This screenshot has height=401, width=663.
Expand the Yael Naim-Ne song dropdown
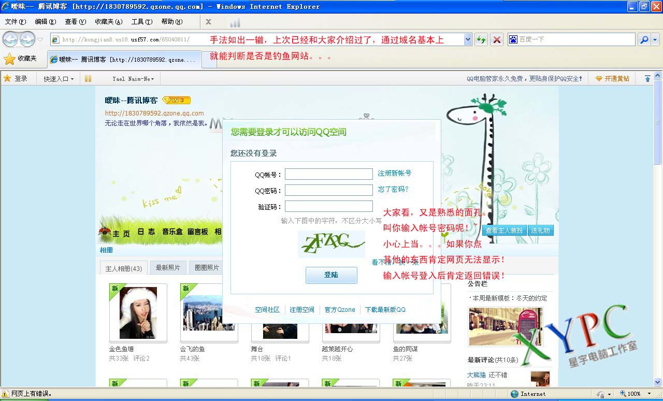(x=133, y=79)
